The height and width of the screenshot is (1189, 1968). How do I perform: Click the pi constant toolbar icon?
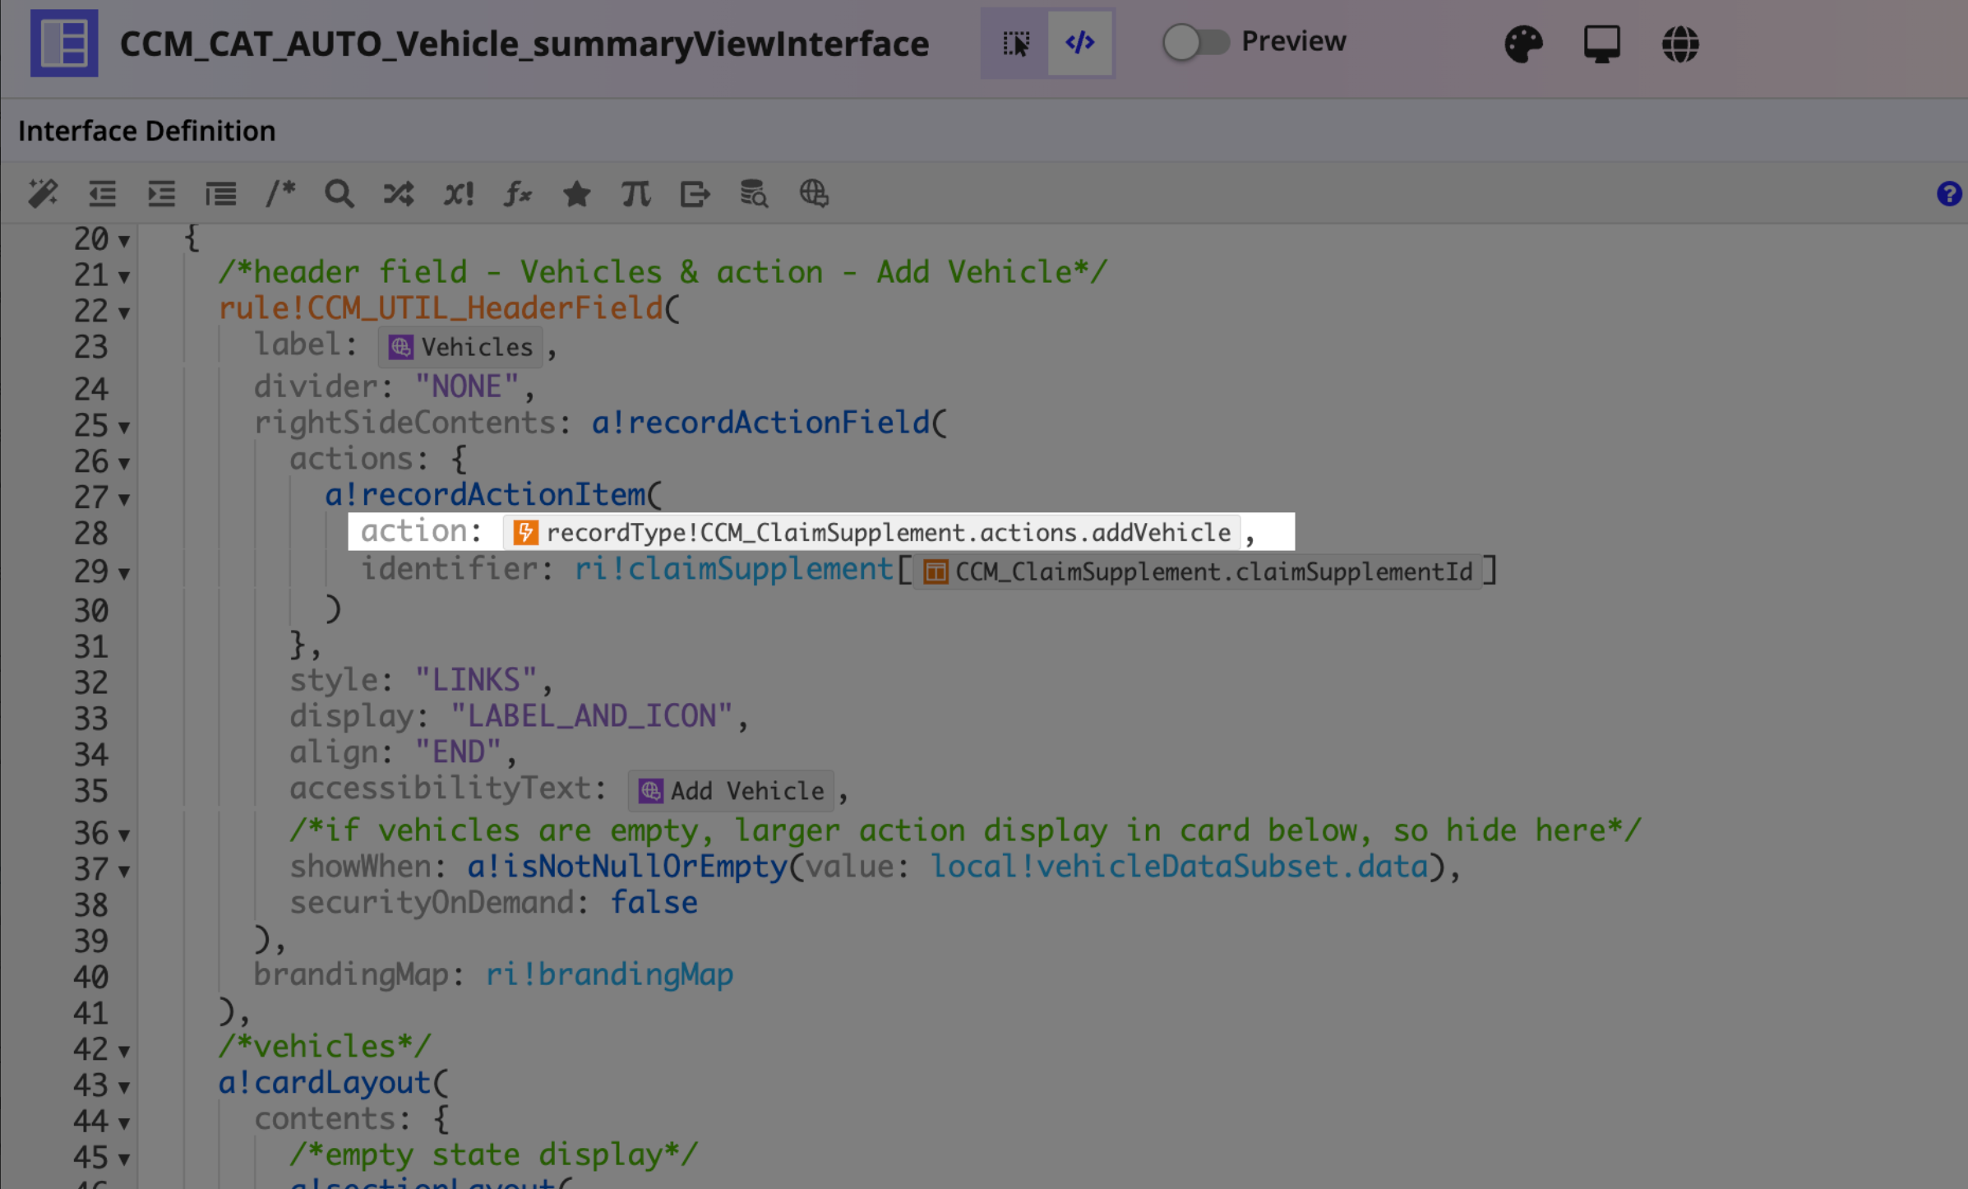(x=636, y=194)
